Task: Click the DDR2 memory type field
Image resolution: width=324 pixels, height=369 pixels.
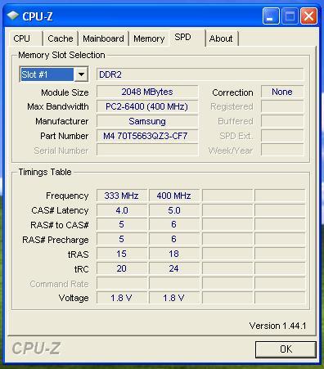Action: 200,74
